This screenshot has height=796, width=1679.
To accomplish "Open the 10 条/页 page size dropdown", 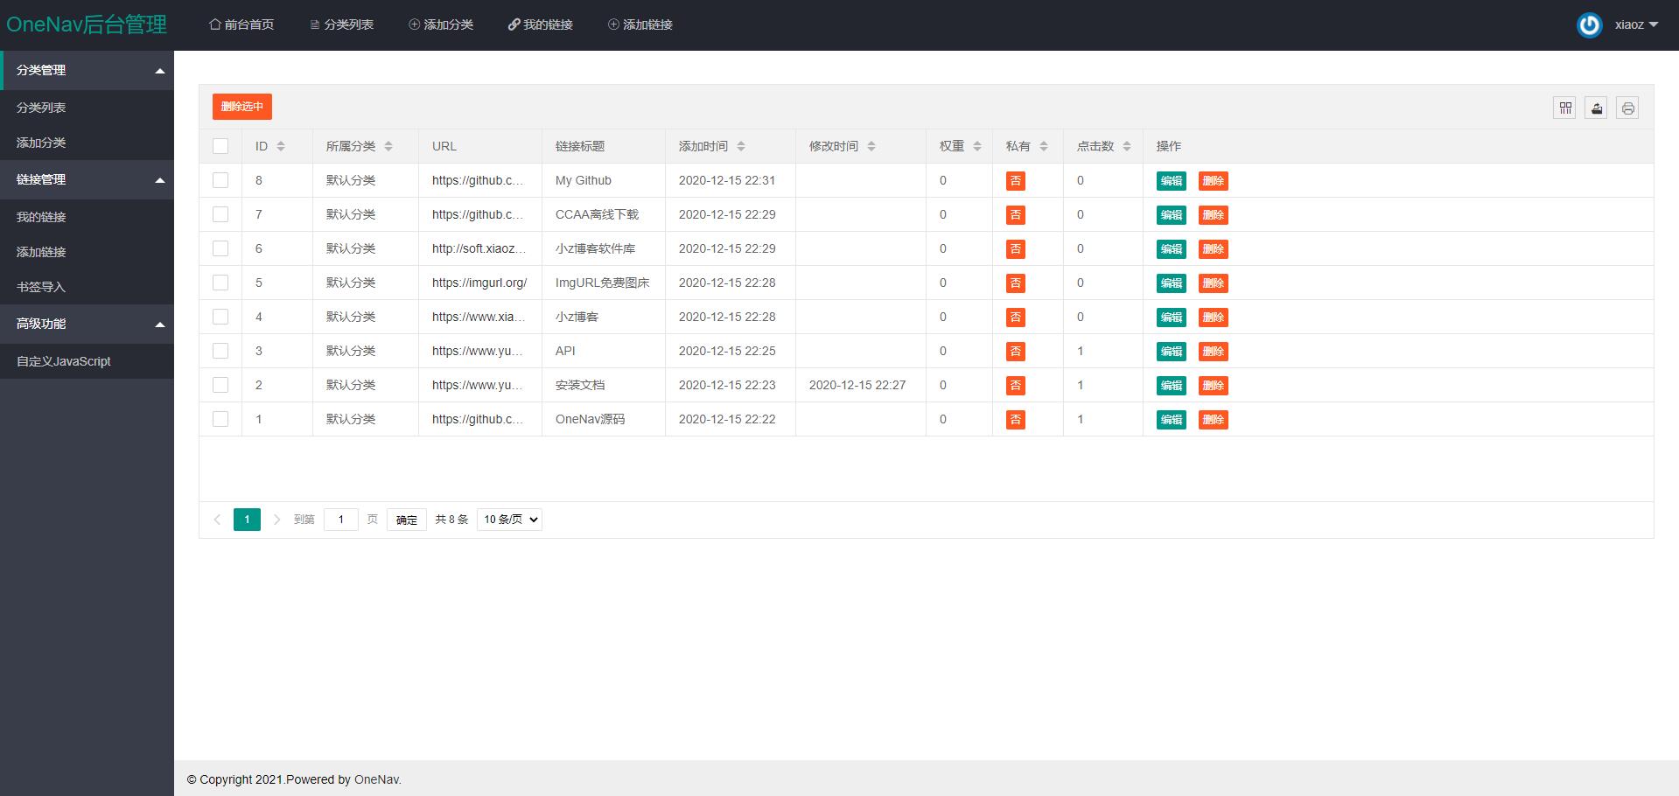I will [508, 519].
